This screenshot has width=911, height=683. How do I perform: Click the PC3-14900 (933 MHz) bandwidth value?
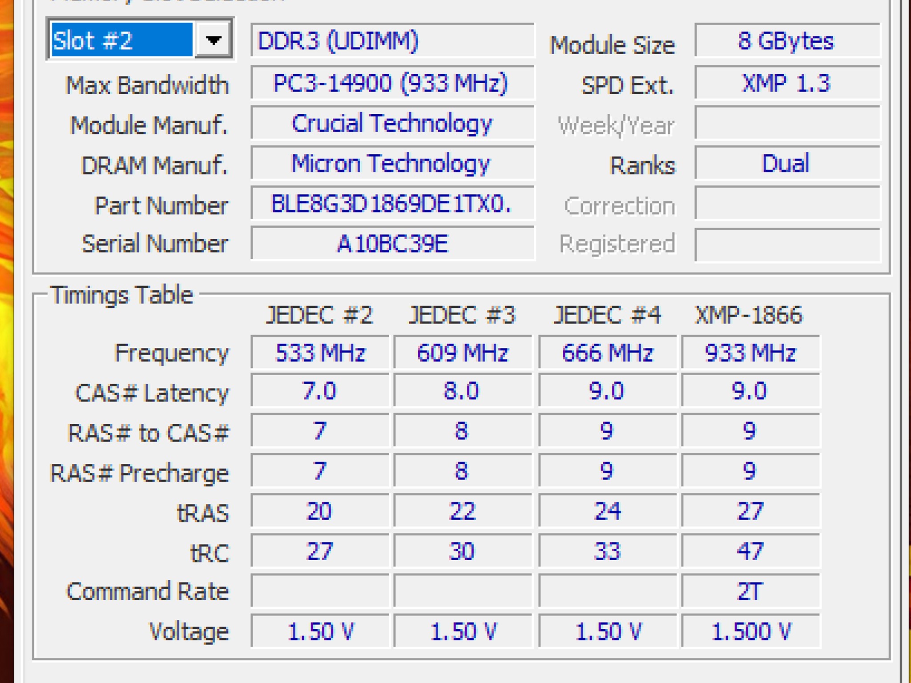click(392, 83)
